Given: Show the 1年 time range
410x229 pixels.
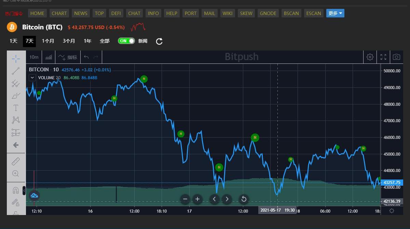Looking at the screenshot, I should 87,41.
